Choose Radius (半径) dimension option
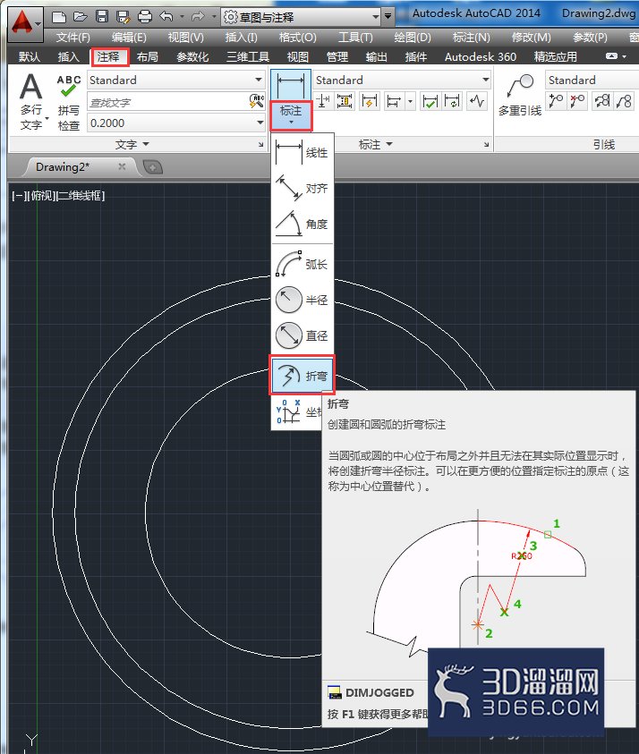This screenshot has width=639, height=754. (302, 300)
